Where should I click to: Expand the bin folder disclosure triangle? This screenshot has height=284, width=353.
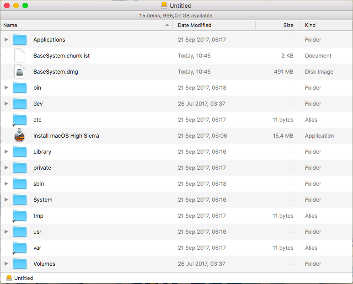click(x=6, y=88)
